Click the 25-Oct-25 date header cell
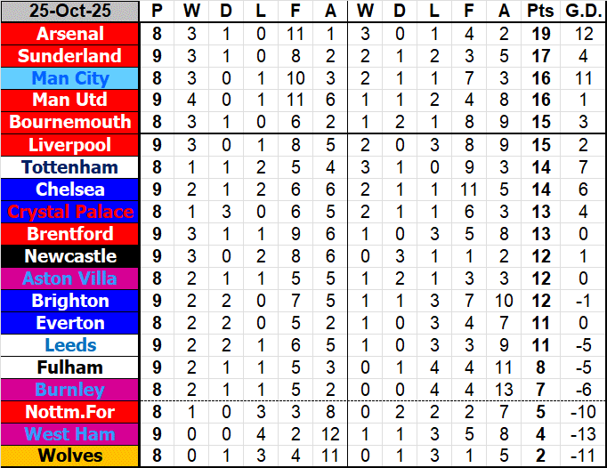Image resolution: width=607 pixels, height=468 pixels. pyautogui.click(x=70, y=12)
